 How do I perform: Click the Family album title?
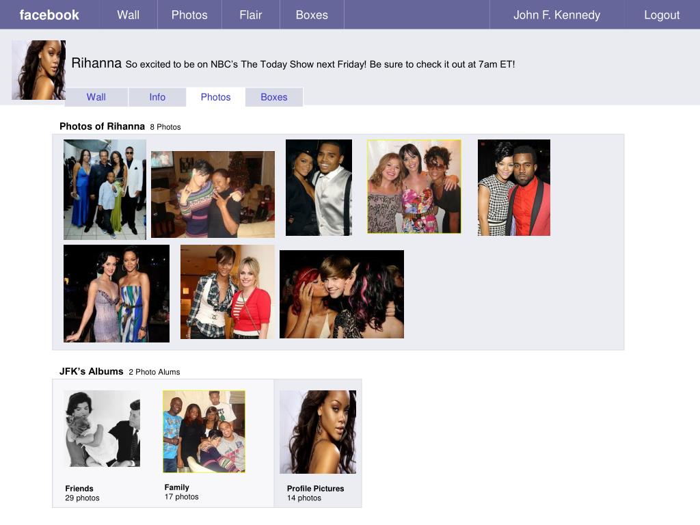177,487
